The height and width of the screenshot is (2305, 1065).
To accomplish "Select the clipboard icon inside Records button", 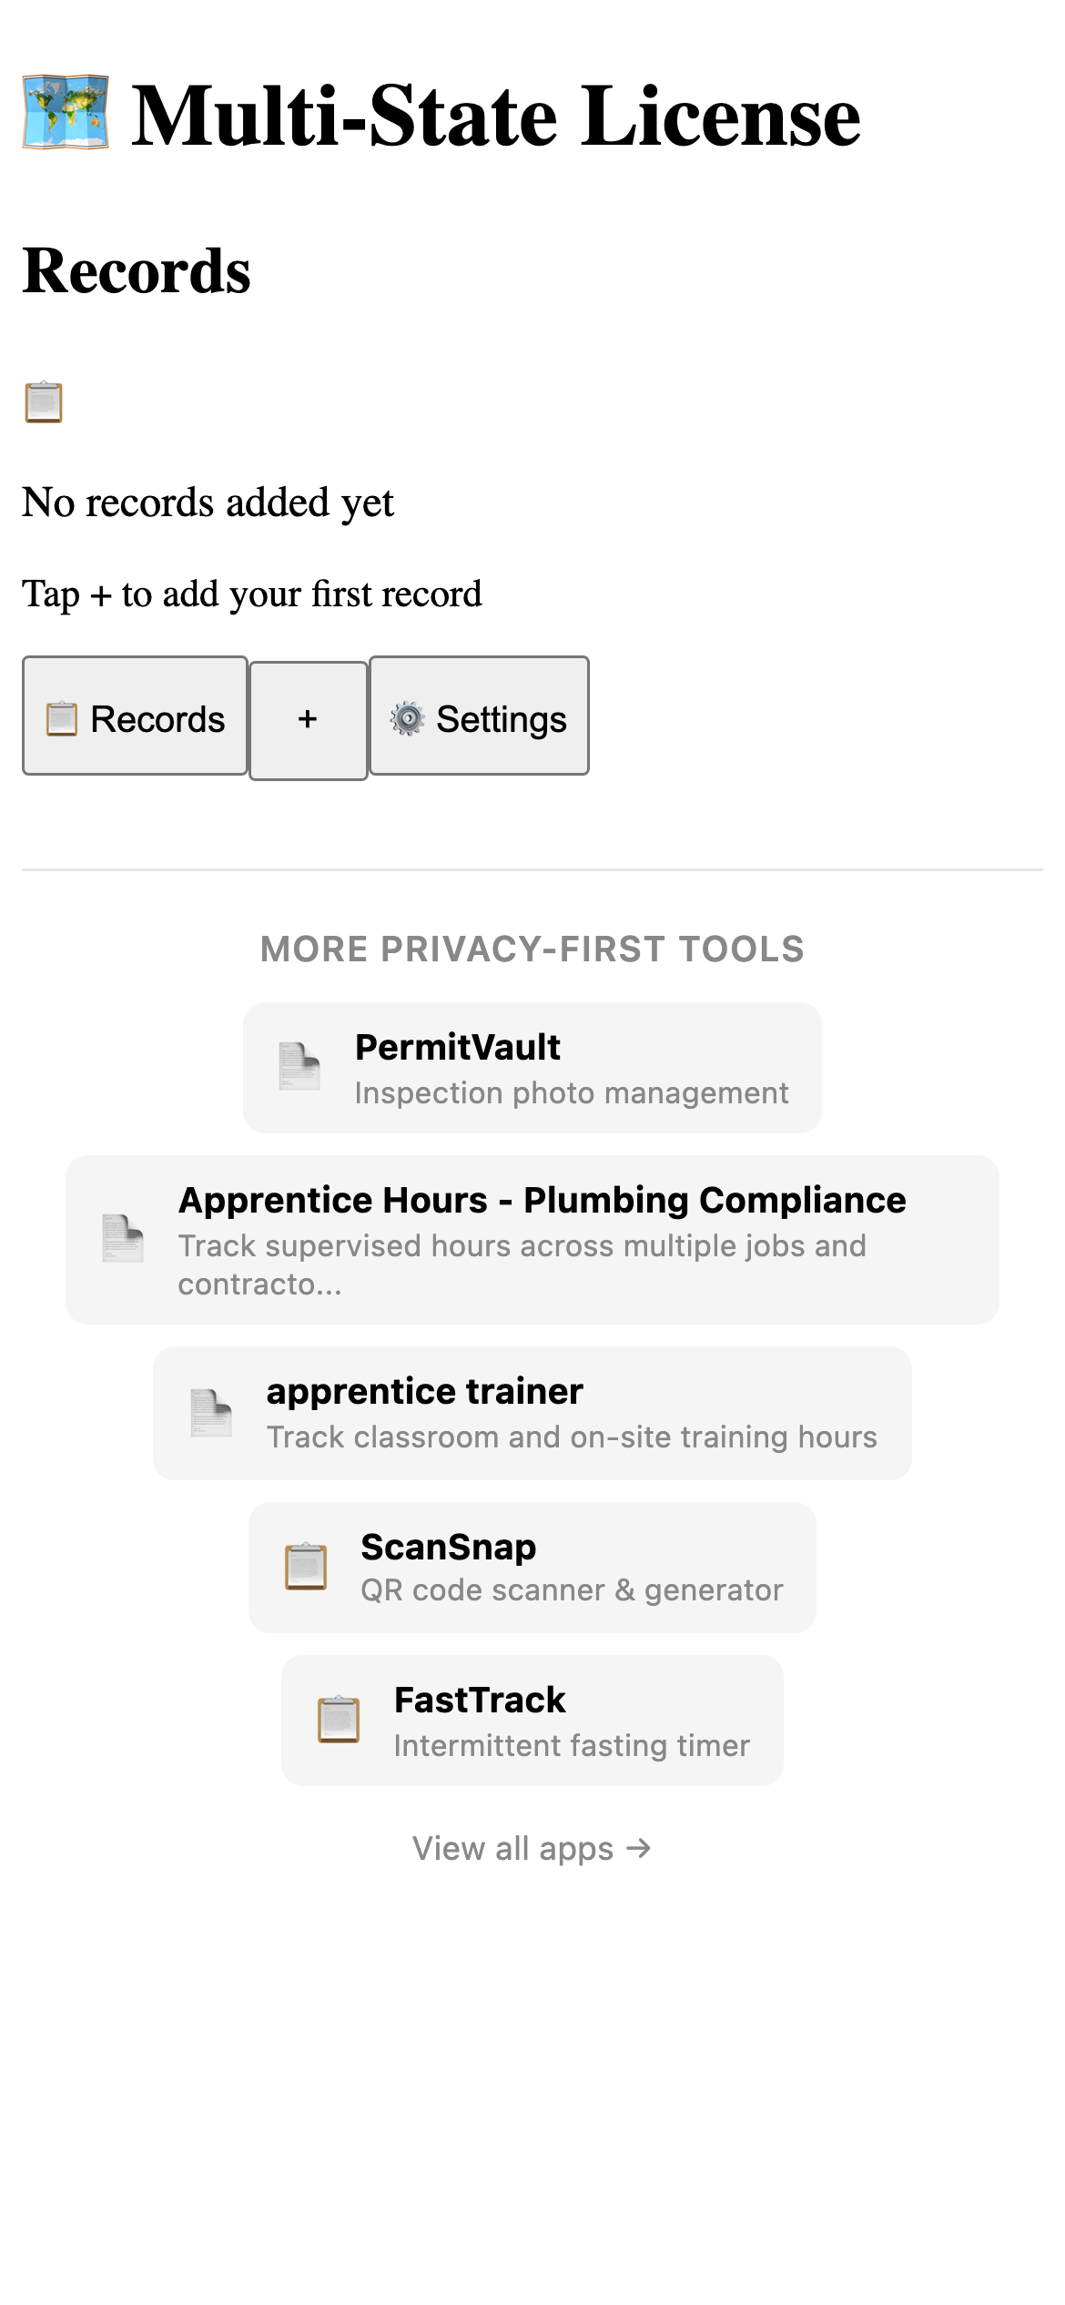I will point(62,718).
